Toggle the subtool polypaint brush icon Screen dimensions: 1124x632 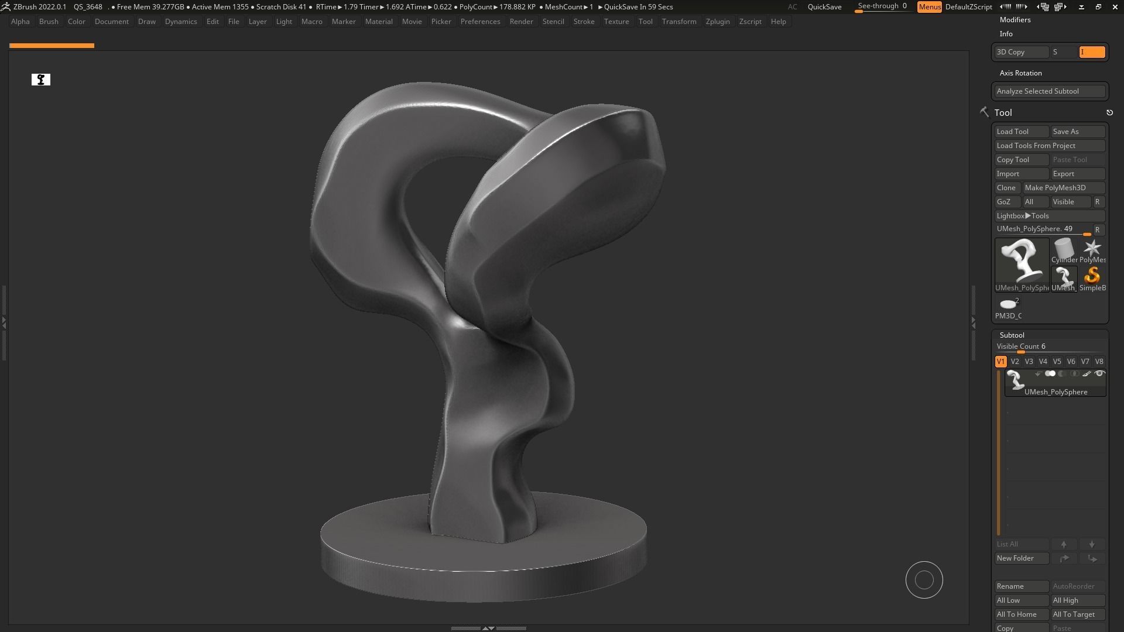click(x=1087, y=373)
